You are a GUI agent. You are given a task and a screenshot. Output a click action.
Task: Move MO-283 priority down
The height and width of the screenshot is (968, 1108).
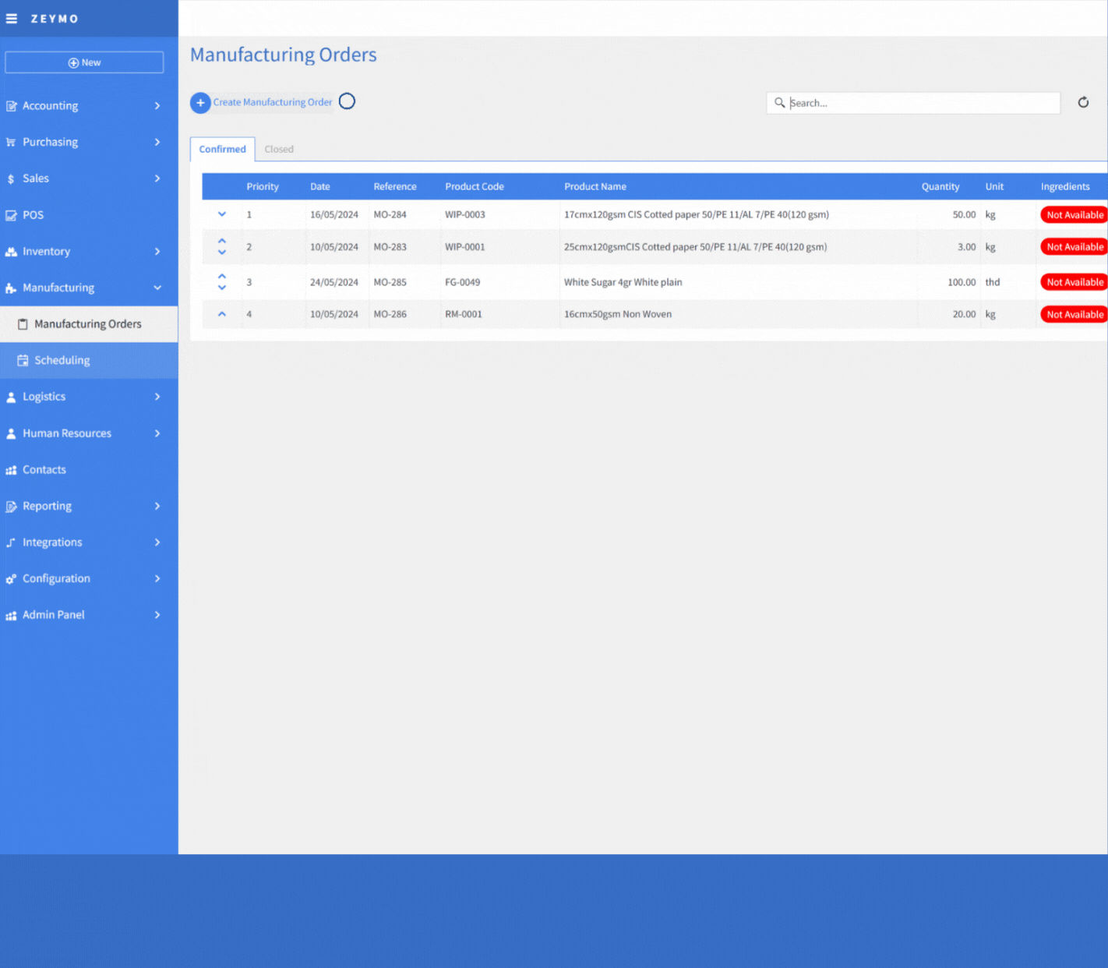pyautogui.click(x=222, y=253)
